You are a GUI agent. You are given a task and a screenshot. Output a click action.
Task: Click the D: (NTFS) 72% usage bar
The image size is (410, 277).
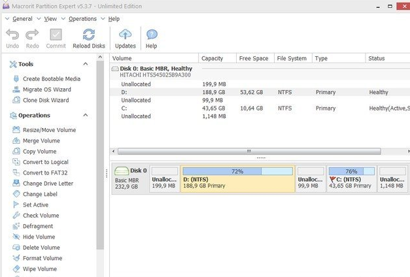click(x=237, y=171)
